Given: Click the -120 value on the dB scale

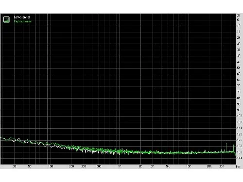Looking at the screenshot, I should pos(239,134).
